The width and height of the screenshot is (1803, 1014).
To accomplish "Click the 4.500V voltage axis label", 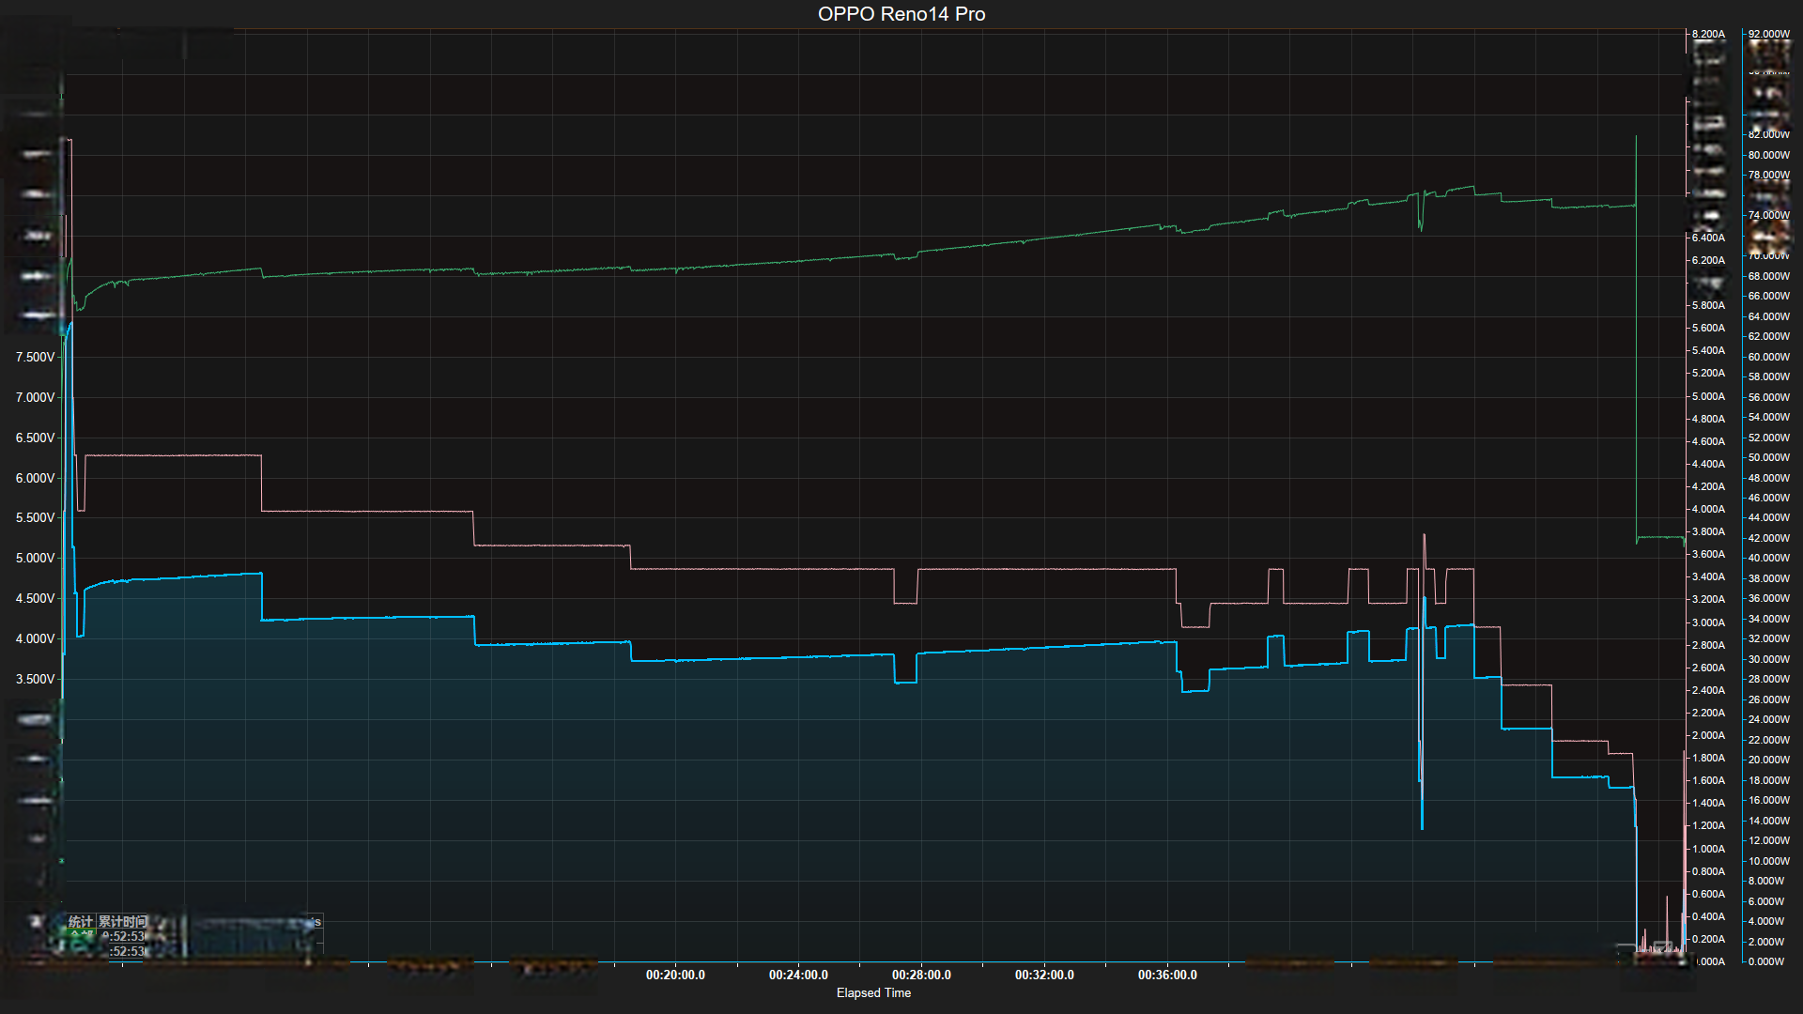I will (35, 599).
